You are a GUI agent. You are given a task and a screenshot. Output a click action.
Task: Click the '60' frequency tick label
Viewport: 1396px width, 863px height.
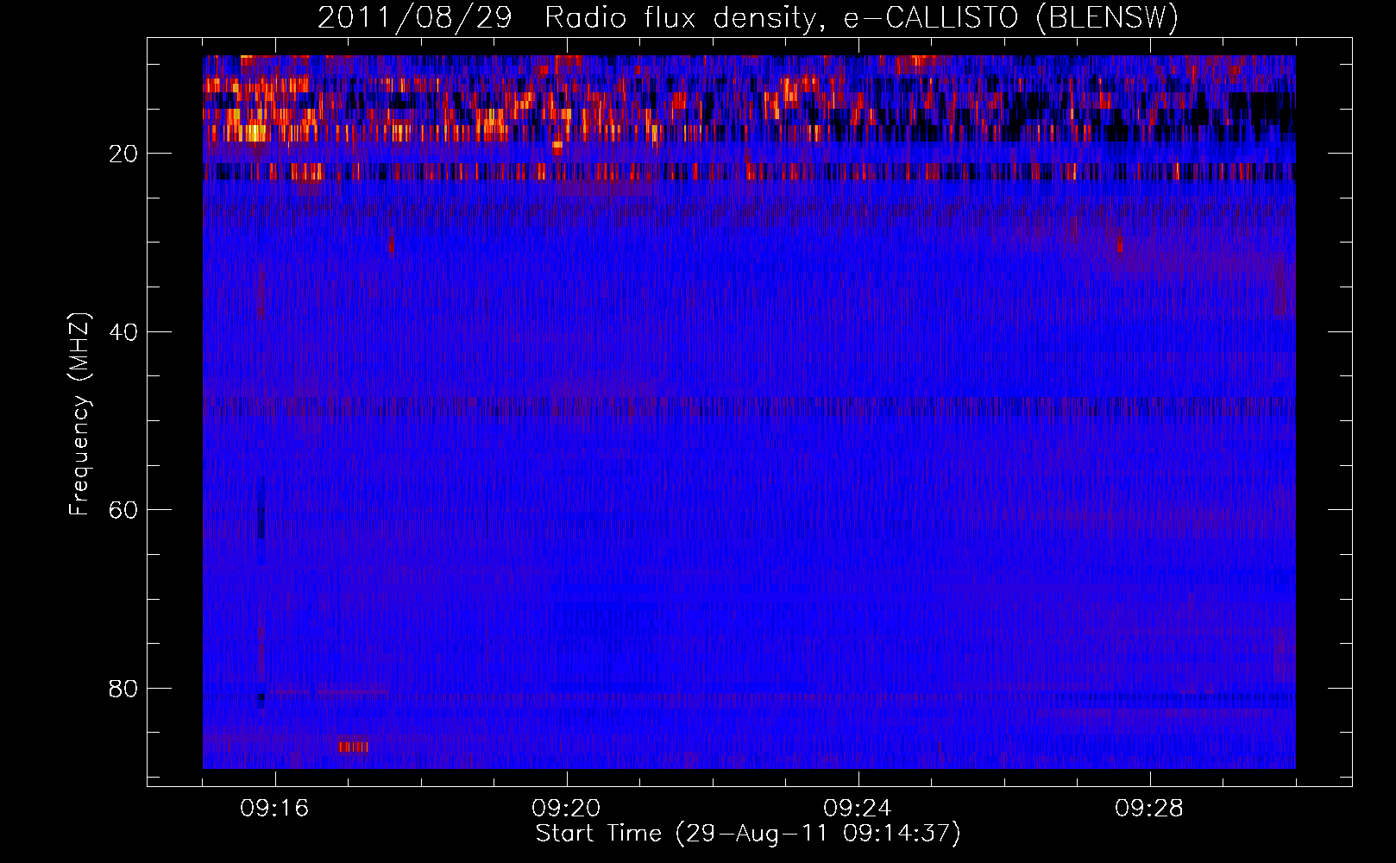(x=123, y=510)
